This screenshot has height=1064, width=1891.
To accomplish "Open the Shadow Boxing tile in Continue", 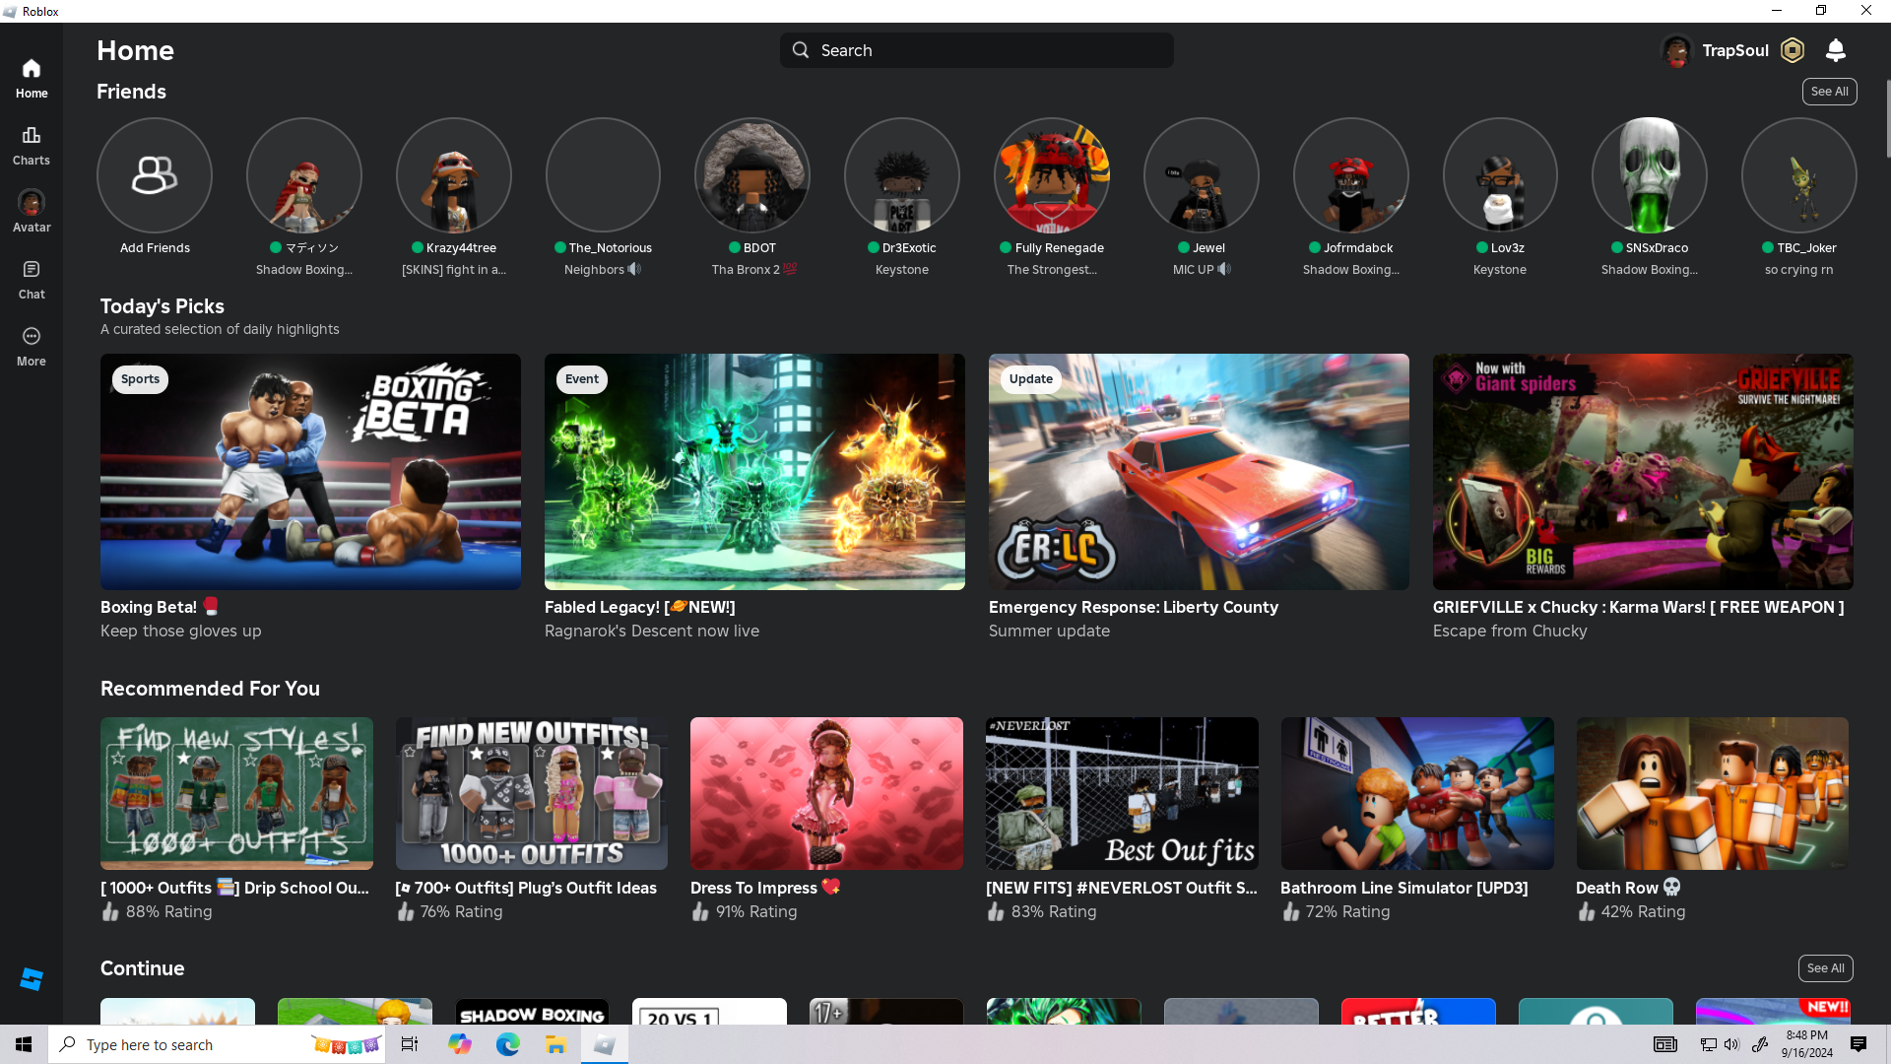I will pyautogui.click(x=532, y=1011).
